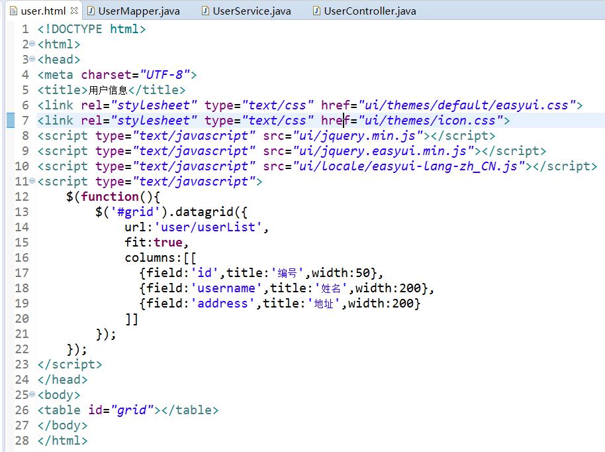Click width:50 on line 17
This screenshot has height=452, width=605.
coord(341,273)
